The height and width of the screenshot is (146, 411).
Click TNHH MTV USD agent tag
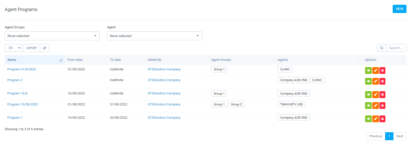[x=292, y=104]
